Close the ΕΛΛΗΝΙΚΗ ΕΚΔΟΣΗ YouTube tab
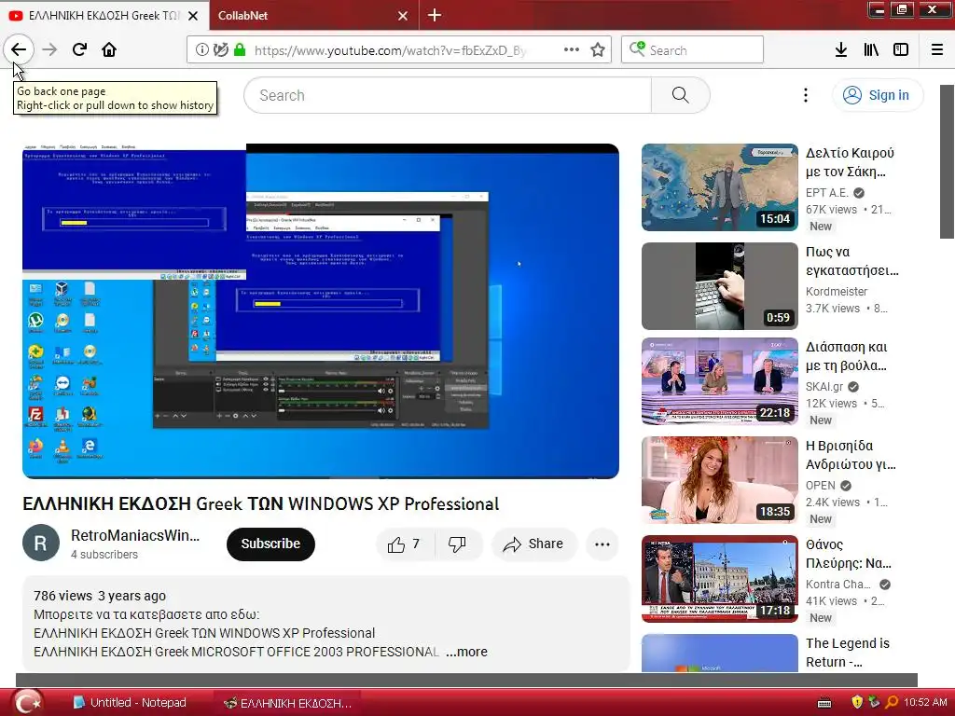This screenshot has height=716, width=955. point(193,16)
